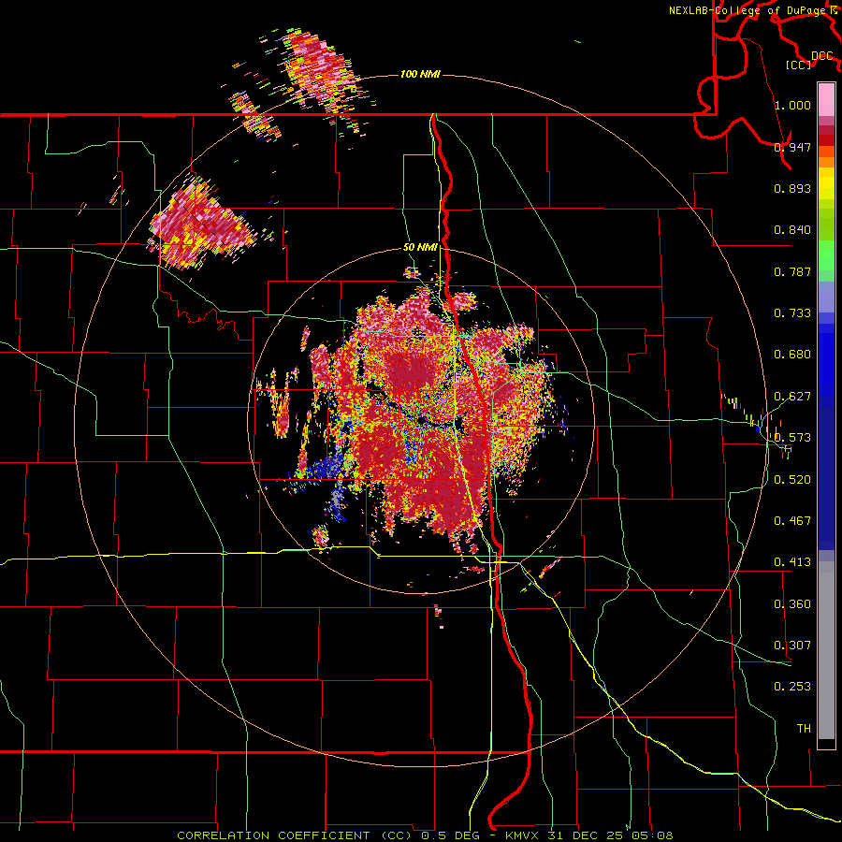
Task: Click the NEXLAB-College of DuPage title text
Action: pos(753,10)
